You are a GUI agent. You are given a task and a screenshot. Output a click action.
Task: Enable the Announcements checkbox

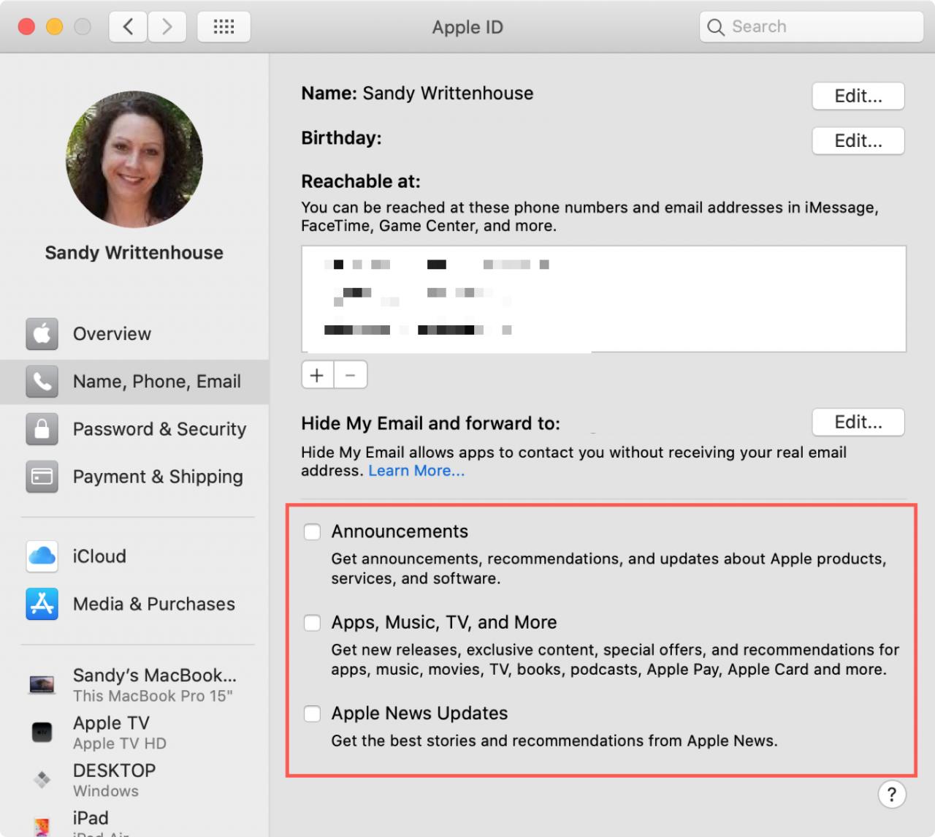[312, 532]
